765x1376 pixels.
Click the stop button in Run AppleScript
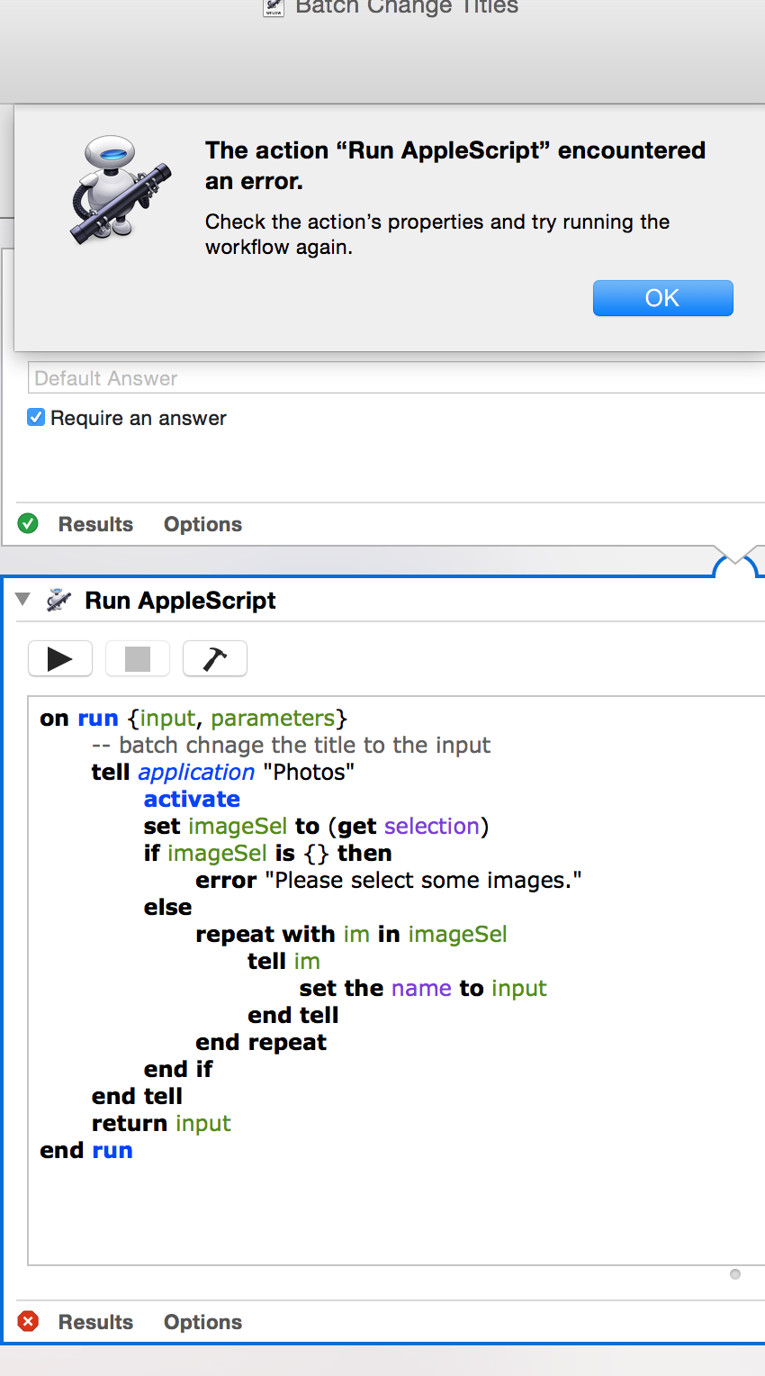137,658
